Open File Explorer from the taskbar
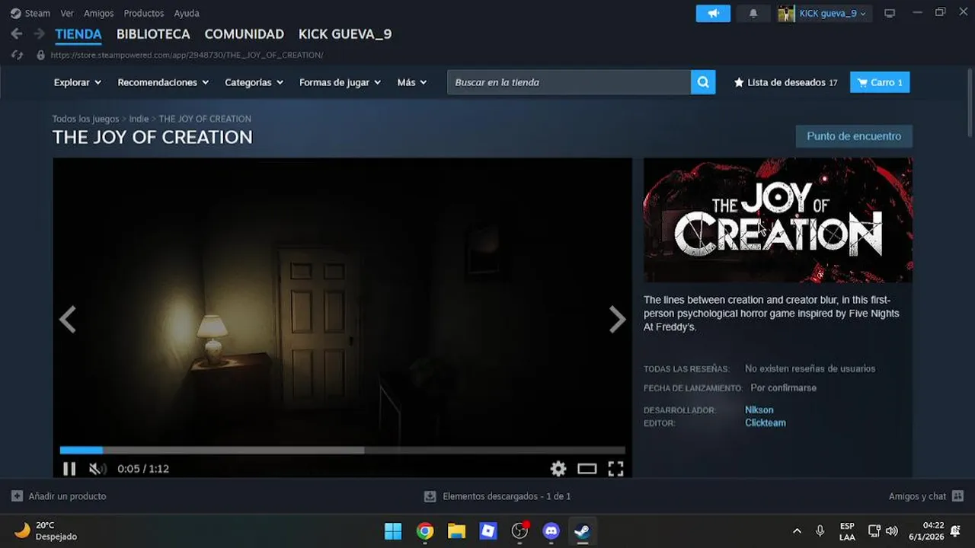The image size is (975, 548). point(456,530)
